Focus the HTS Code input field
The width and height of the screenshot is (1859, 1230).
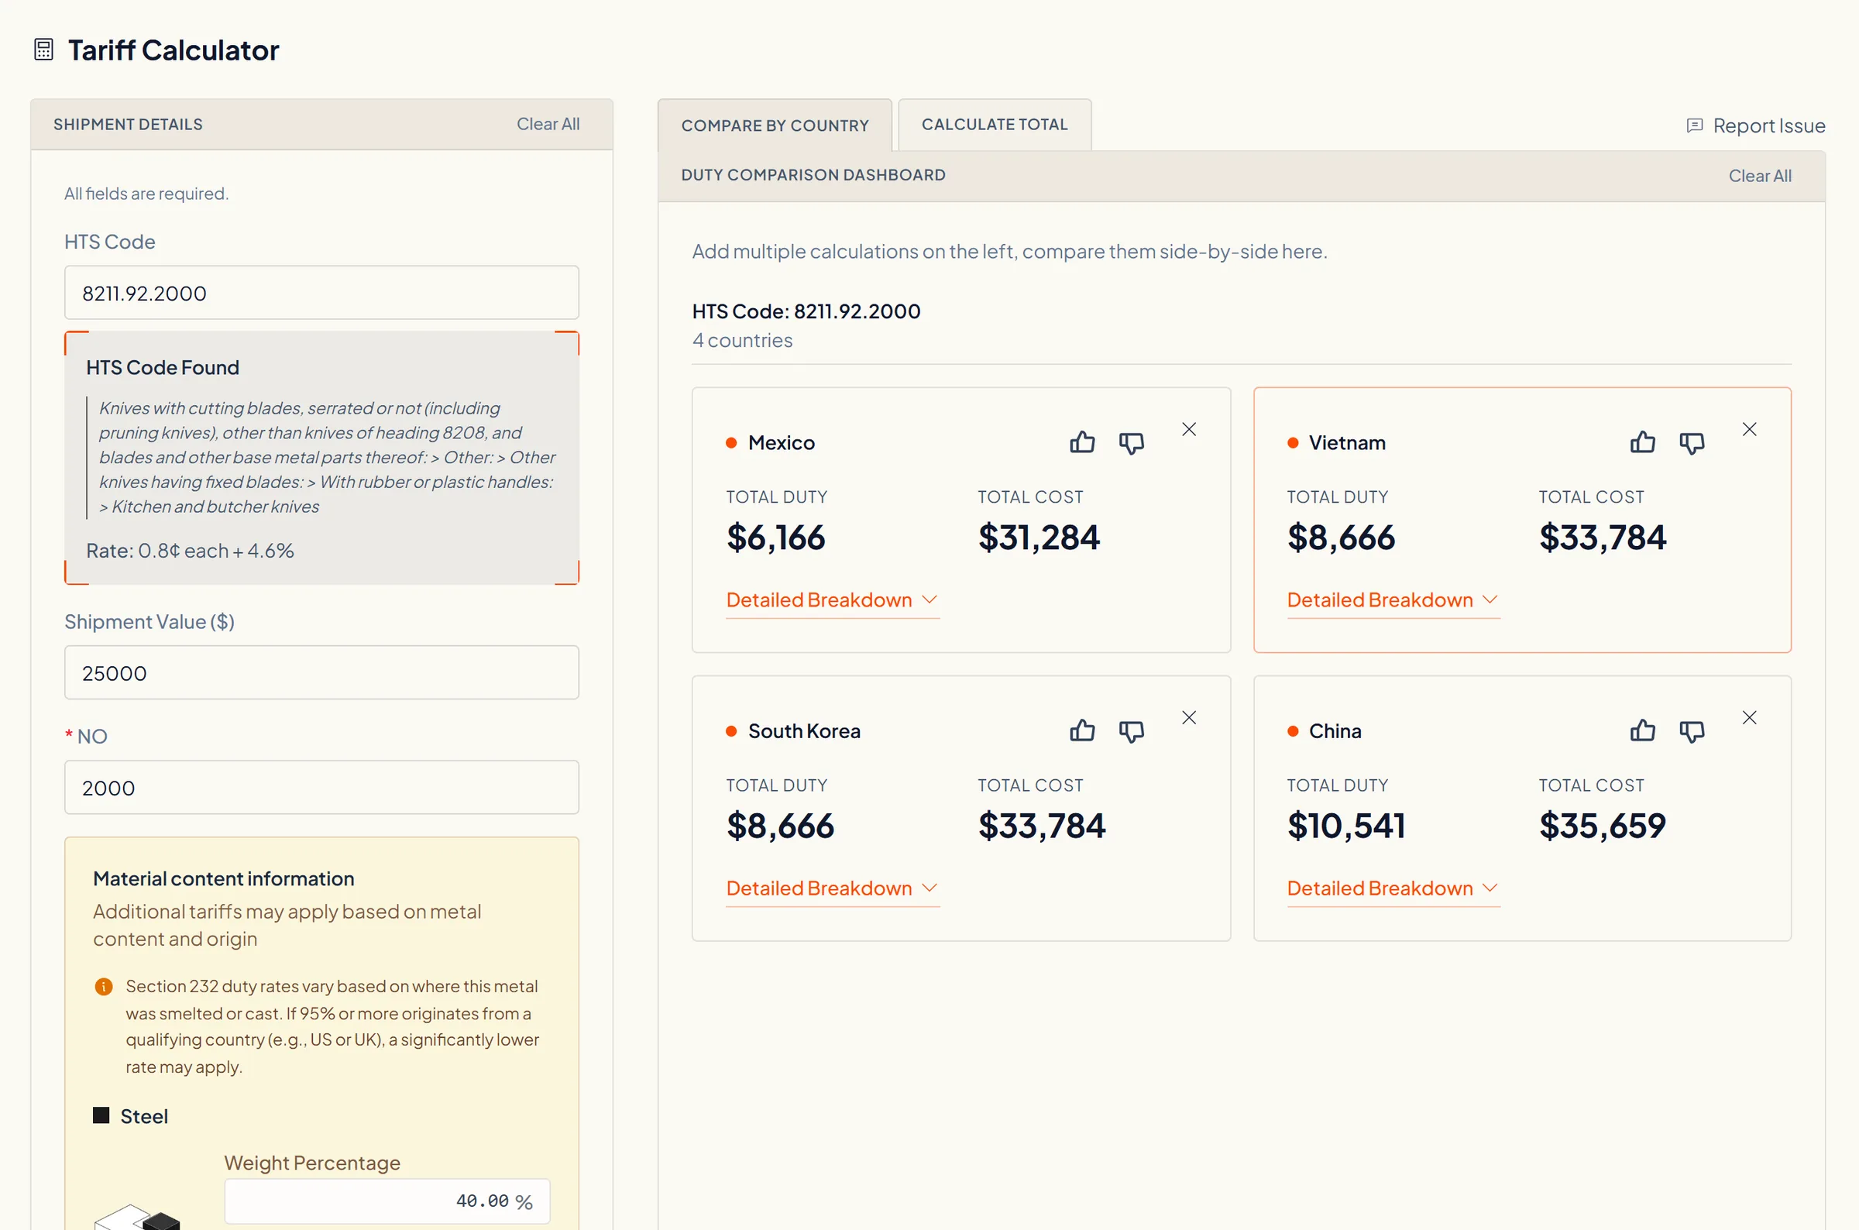321,293
